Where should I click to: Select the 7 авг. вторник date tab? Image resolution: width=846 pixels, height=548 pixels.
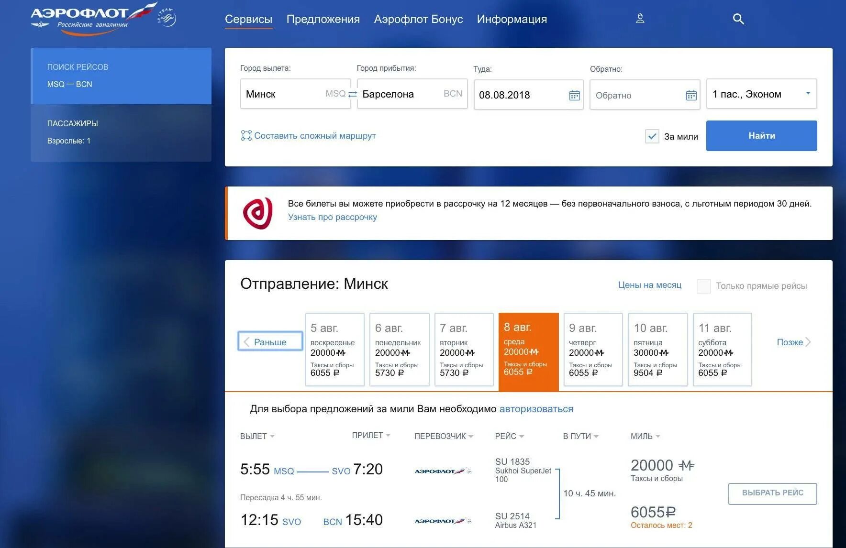coord(464,350)
